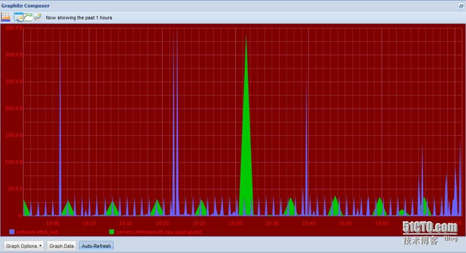Click the restore window icon in title bar

[x=461, y=6]
